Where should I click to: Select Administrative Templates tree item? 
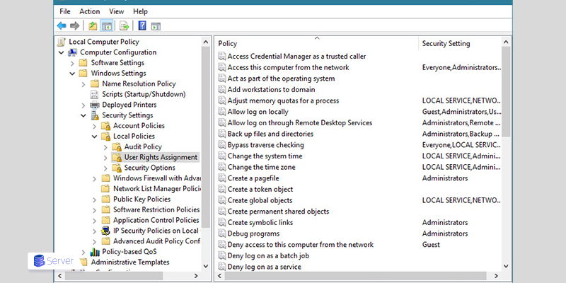click(x=130, y=262)
